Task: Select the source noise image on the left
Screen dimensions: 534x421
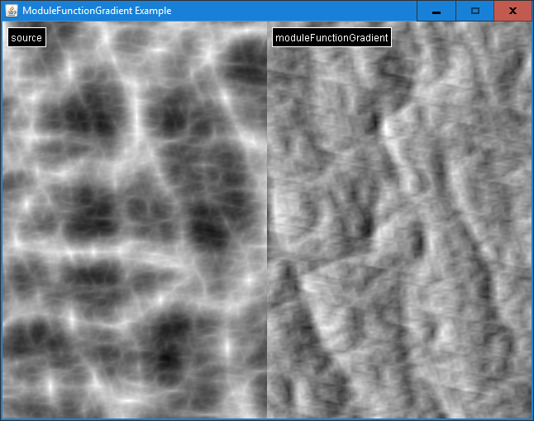Action: click(x=134, y=223)
